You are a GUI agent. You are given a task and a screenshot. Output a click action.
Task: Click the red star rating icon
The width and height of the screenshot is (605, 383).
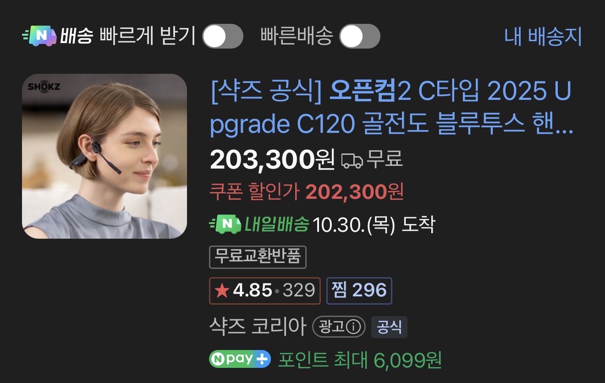point(222,290)
